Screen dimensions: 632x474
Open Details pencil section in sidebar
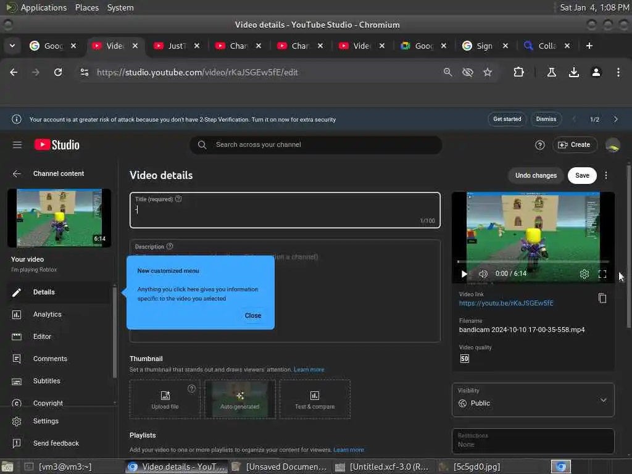click(x=59, y=292)
